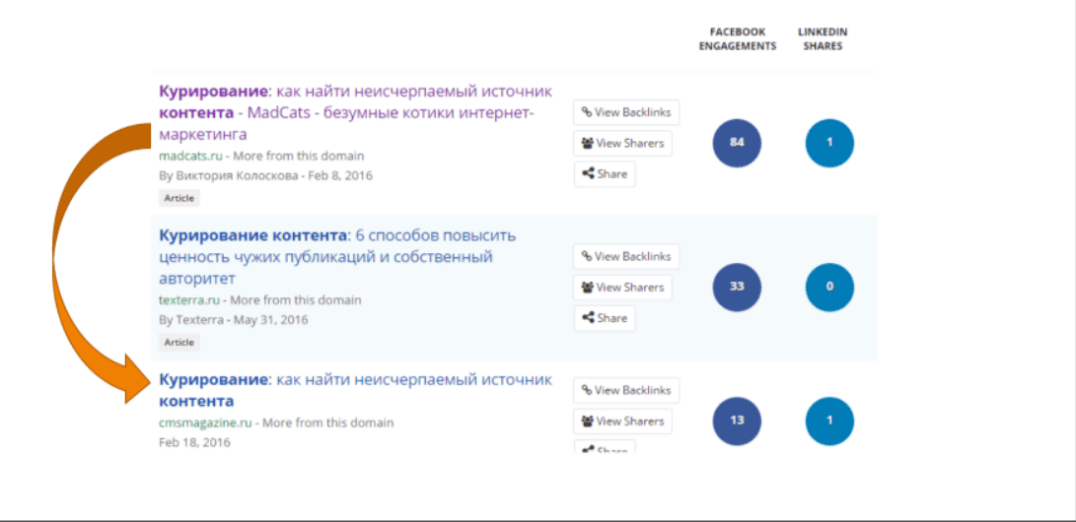1076x522 pixels.
Task: Open the MadCats article title link
Action: 355,112
